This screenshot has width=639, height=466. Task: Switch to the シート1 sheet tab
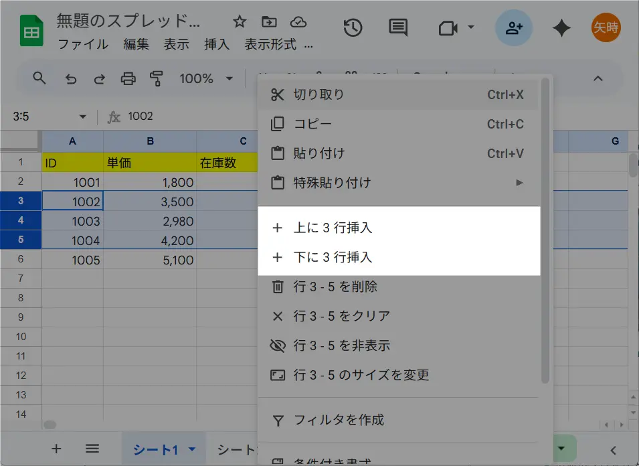(x=155, y=449)
